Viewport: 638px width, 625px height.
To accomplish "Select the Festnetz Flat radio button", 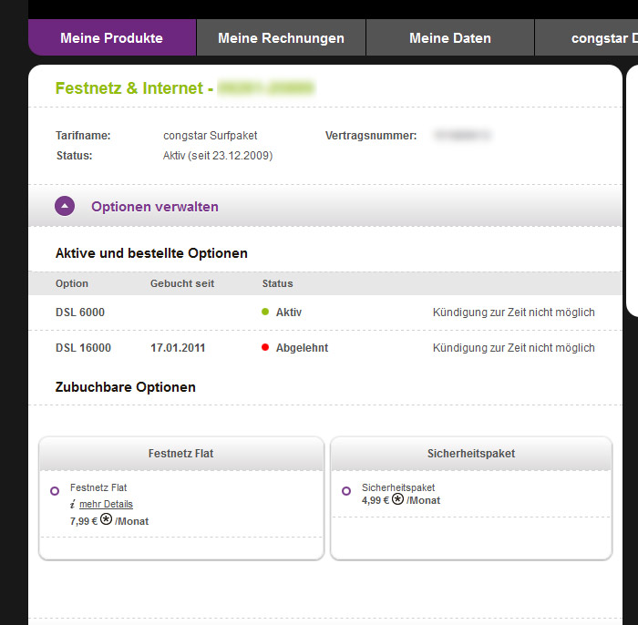I will (55, 491).
